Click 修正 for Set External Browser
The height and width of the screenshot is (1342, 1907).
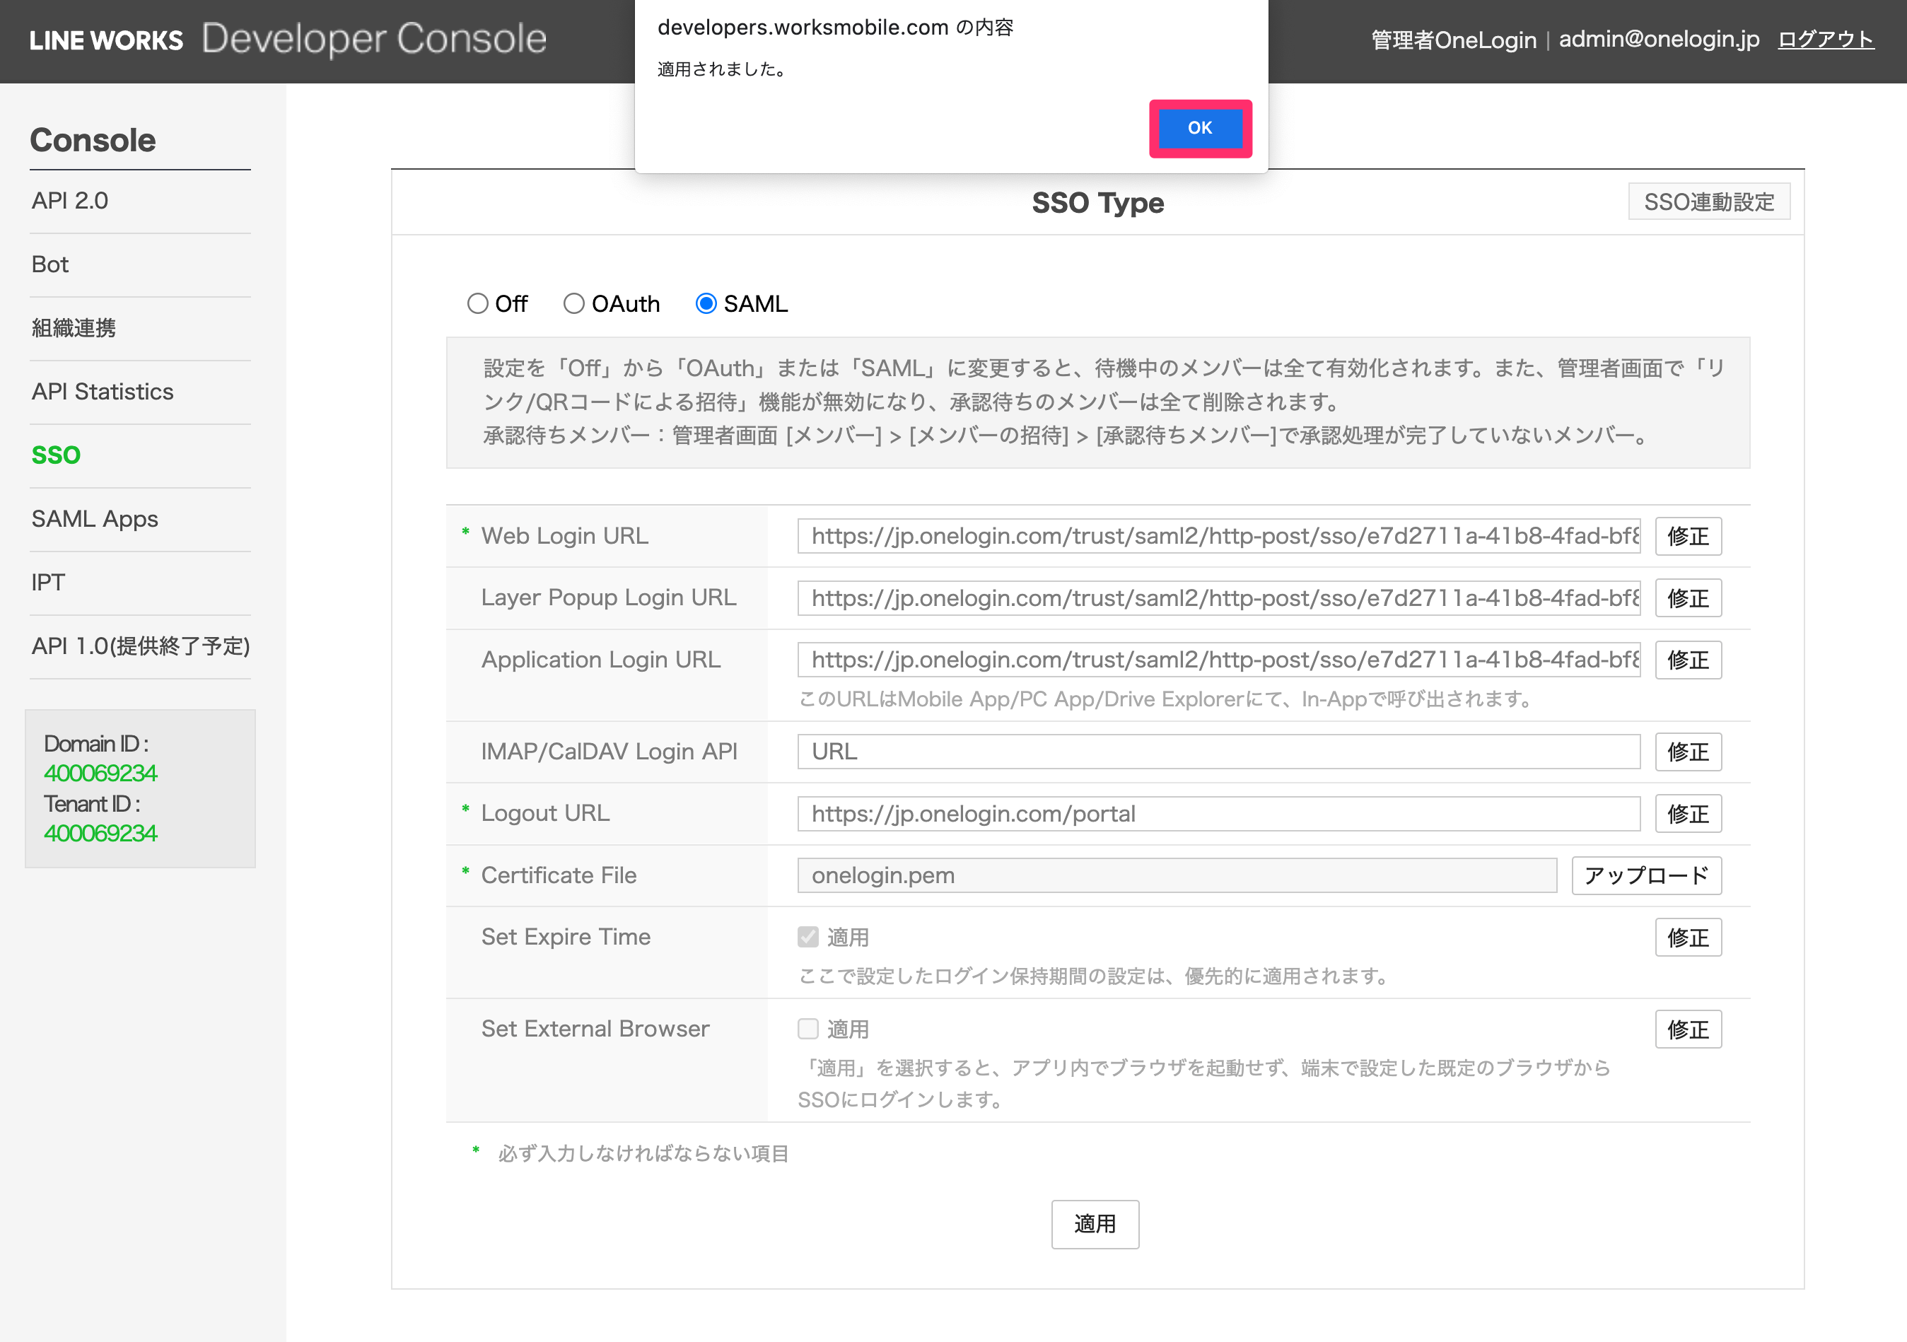[1688, 1029]
